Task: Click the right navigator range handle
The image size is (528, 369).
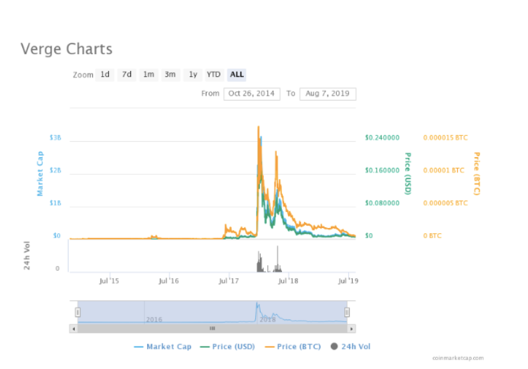Action: click(347, 312)
